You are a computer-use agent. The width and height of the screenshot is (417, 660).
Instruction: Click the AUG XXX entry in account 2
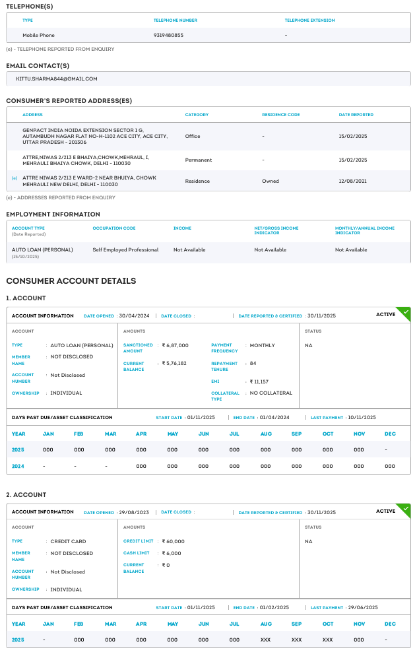point(266,640)
